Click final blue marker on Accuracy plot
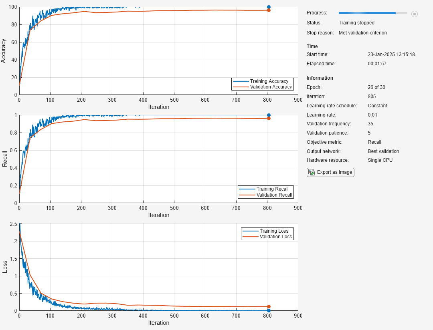Screen dimensions: 433x330 [269, 7]
